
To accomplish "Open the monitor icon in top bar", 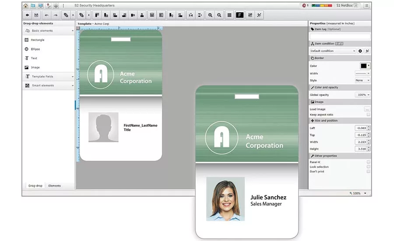I will pos(40,6).
